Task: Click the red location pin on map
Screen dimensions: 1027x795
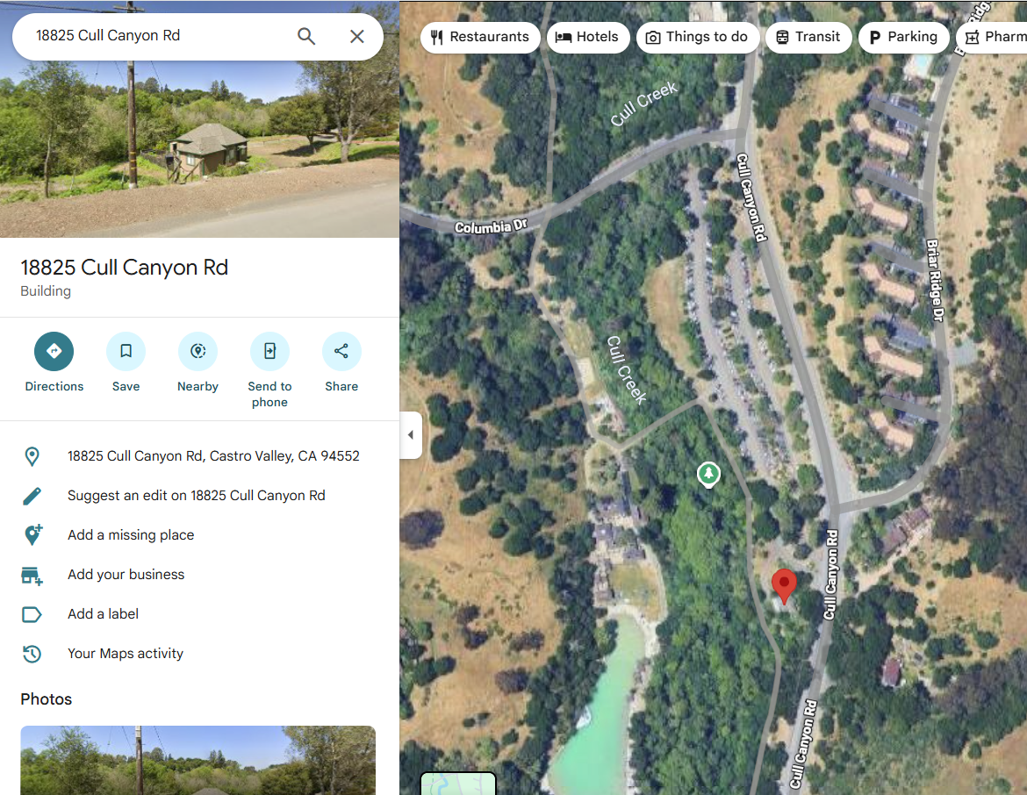Action: click(784, 584)
